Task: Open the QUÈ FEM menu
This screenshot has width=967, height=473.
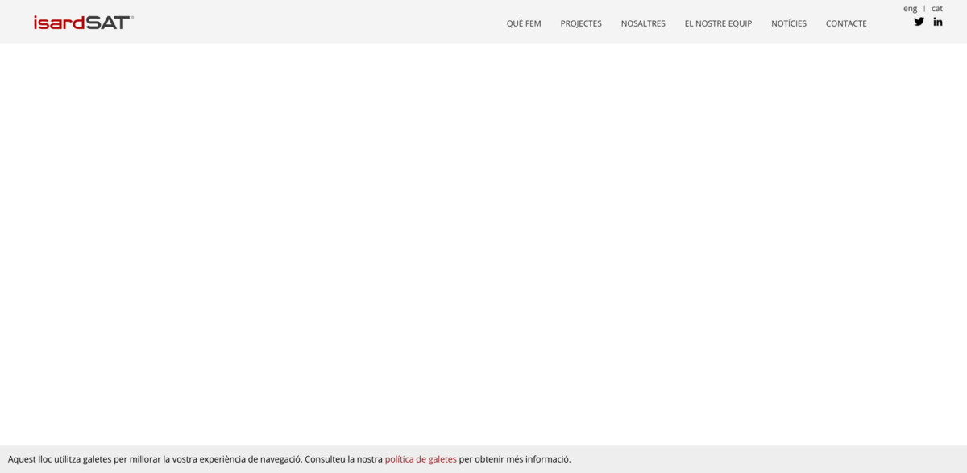Action: coord(524,23)
